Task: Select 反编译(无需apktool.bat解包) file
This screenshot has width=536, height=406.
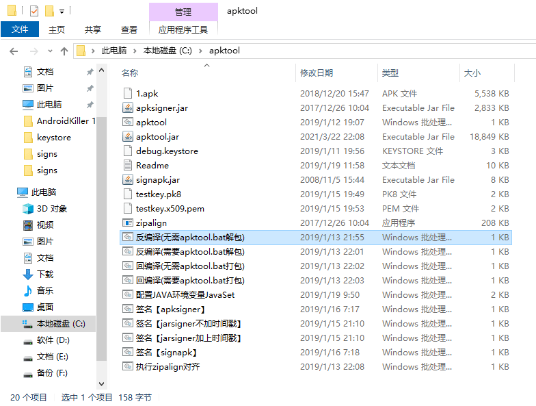Action: pos(316,237)
